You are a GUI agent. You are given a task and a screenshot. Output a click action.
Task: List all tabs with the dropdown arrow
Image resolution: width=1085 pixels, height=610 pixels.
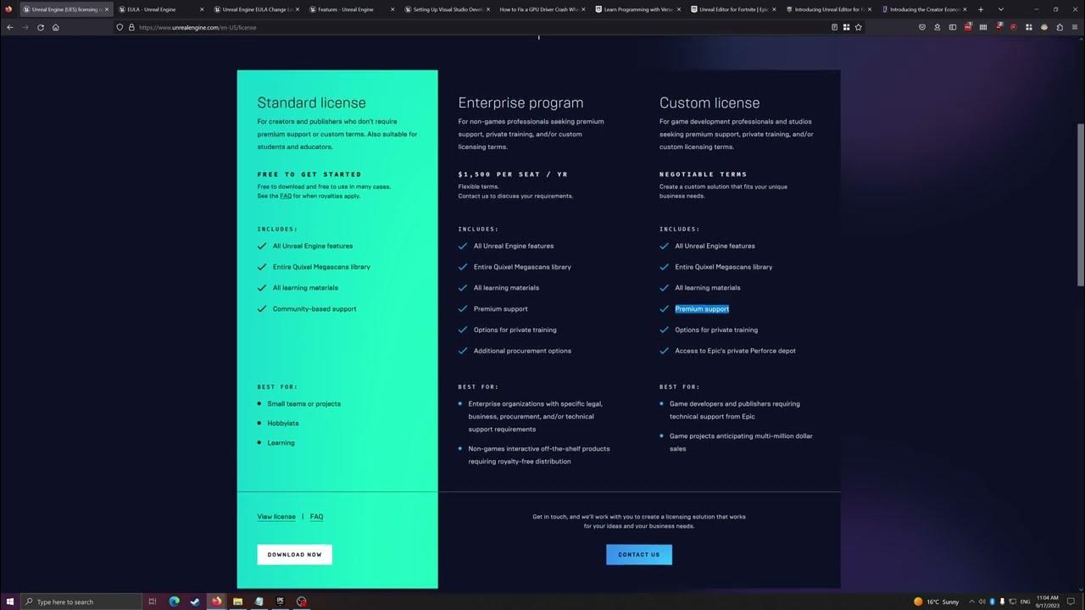[x=1000, y=9]
